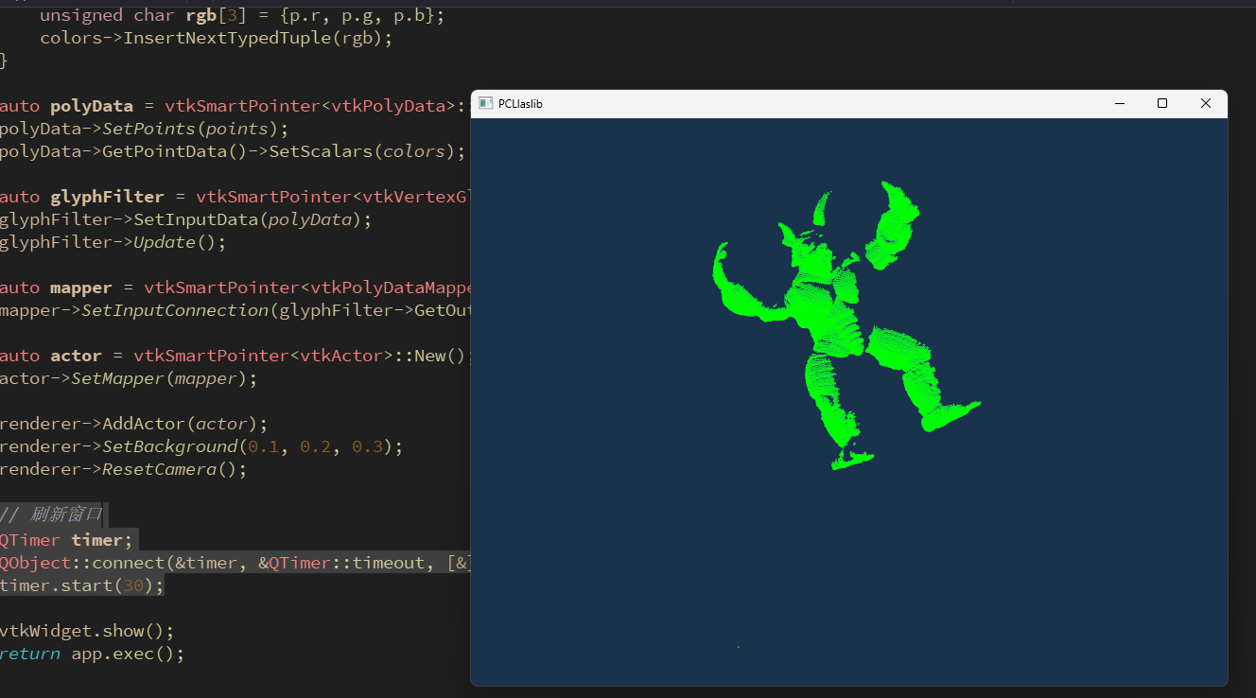Click vtkWidget.show() in the code
Screen dimensions: 1256x698
click(87, 631)
